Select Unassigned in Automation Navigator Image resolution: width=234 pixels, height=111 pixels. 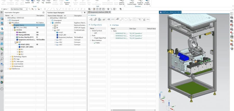point(15,20)
